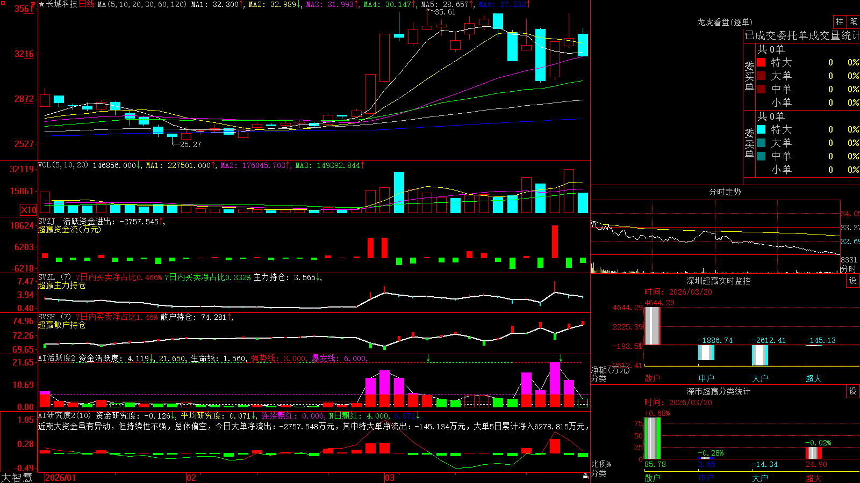Click the 委买单 section label
The width and height of the screenshot is (860, 483).
pos(749,77)
